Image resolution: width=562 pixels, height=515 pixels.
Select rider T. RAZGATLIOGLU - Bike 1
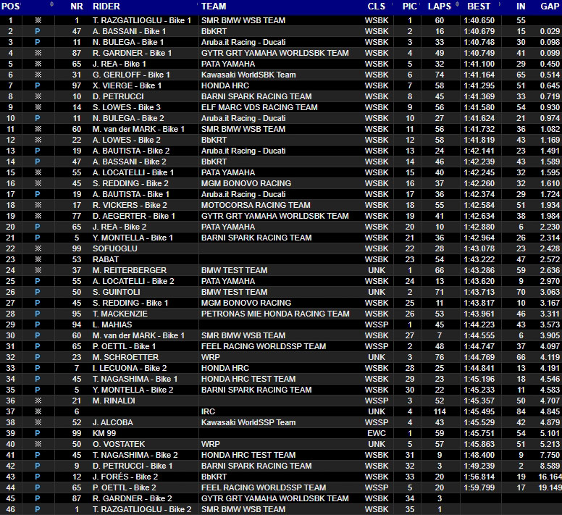142,20
